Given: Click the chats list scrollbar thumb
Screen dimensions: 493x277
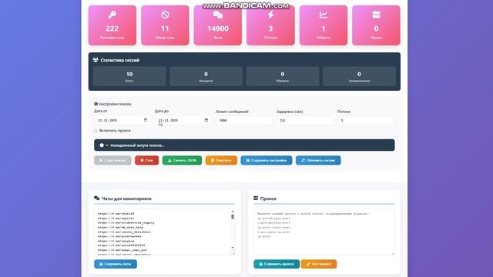Looking at the screenshot, I should pos(233,216).
